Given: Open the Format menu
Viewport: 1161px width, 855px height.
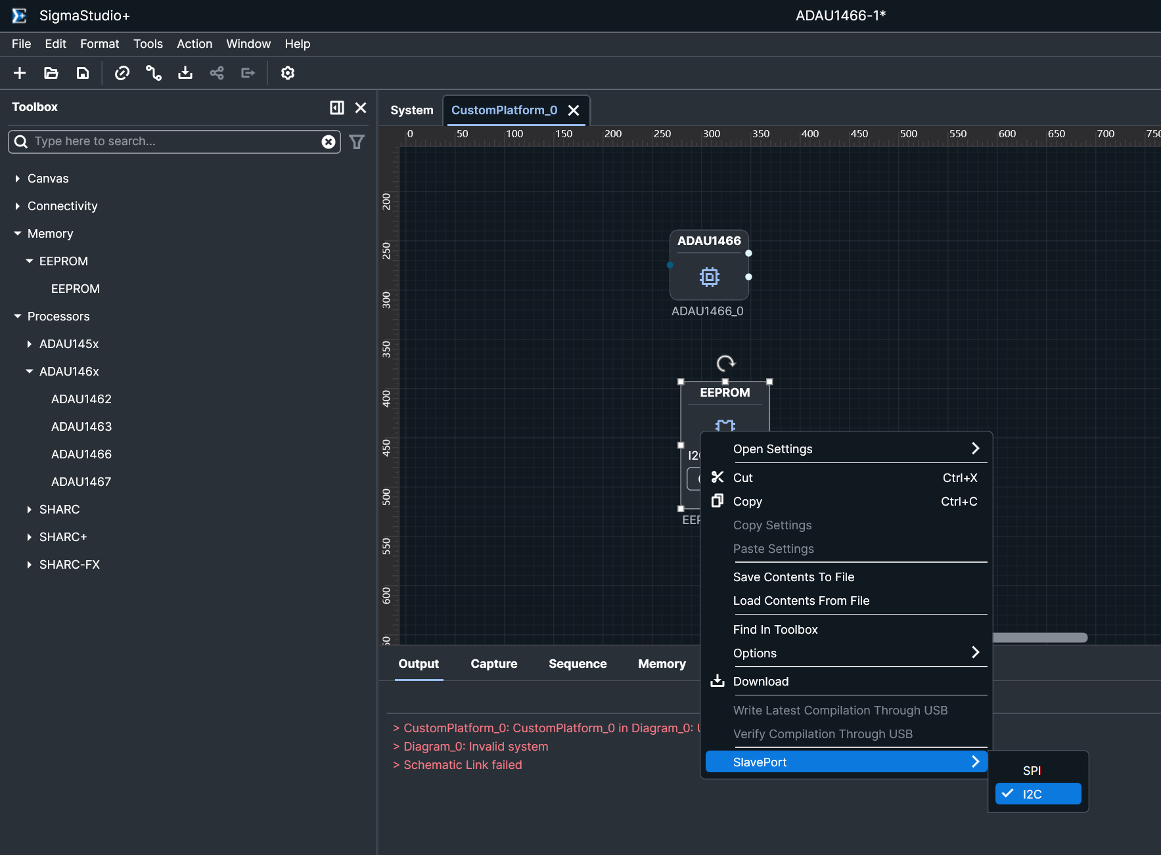Looking at the screenshot, I should point(100,44).
